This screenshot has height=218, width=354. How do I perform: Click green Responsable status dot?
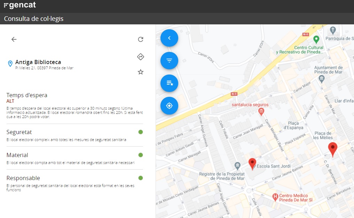click(140, 178)
